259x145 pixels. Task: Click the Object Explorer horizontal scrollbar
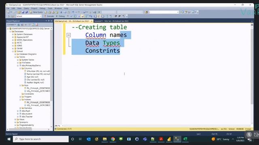[x=20, y=129]
